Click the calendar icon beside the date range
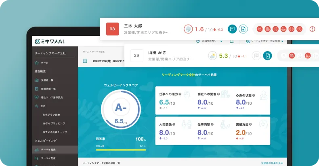The height and width of the screenshot is (166, 319). [x=85, y=61]
